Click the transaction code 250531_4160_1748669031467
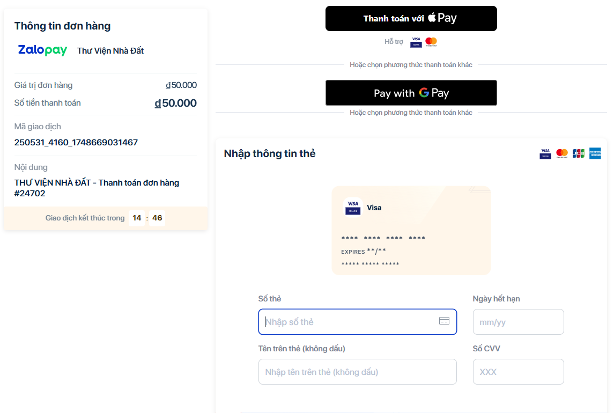 click(x=76, y=143)
